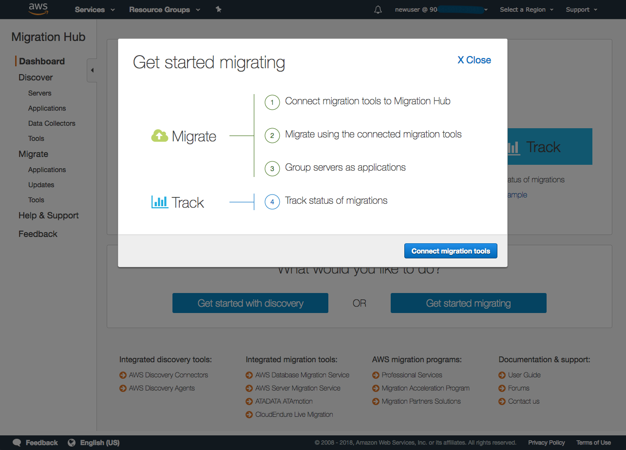The height and width of the screenshot is (450, 626).
Task: Click the Migrate cloud upload icon
Action: click(x=159, y=136)
